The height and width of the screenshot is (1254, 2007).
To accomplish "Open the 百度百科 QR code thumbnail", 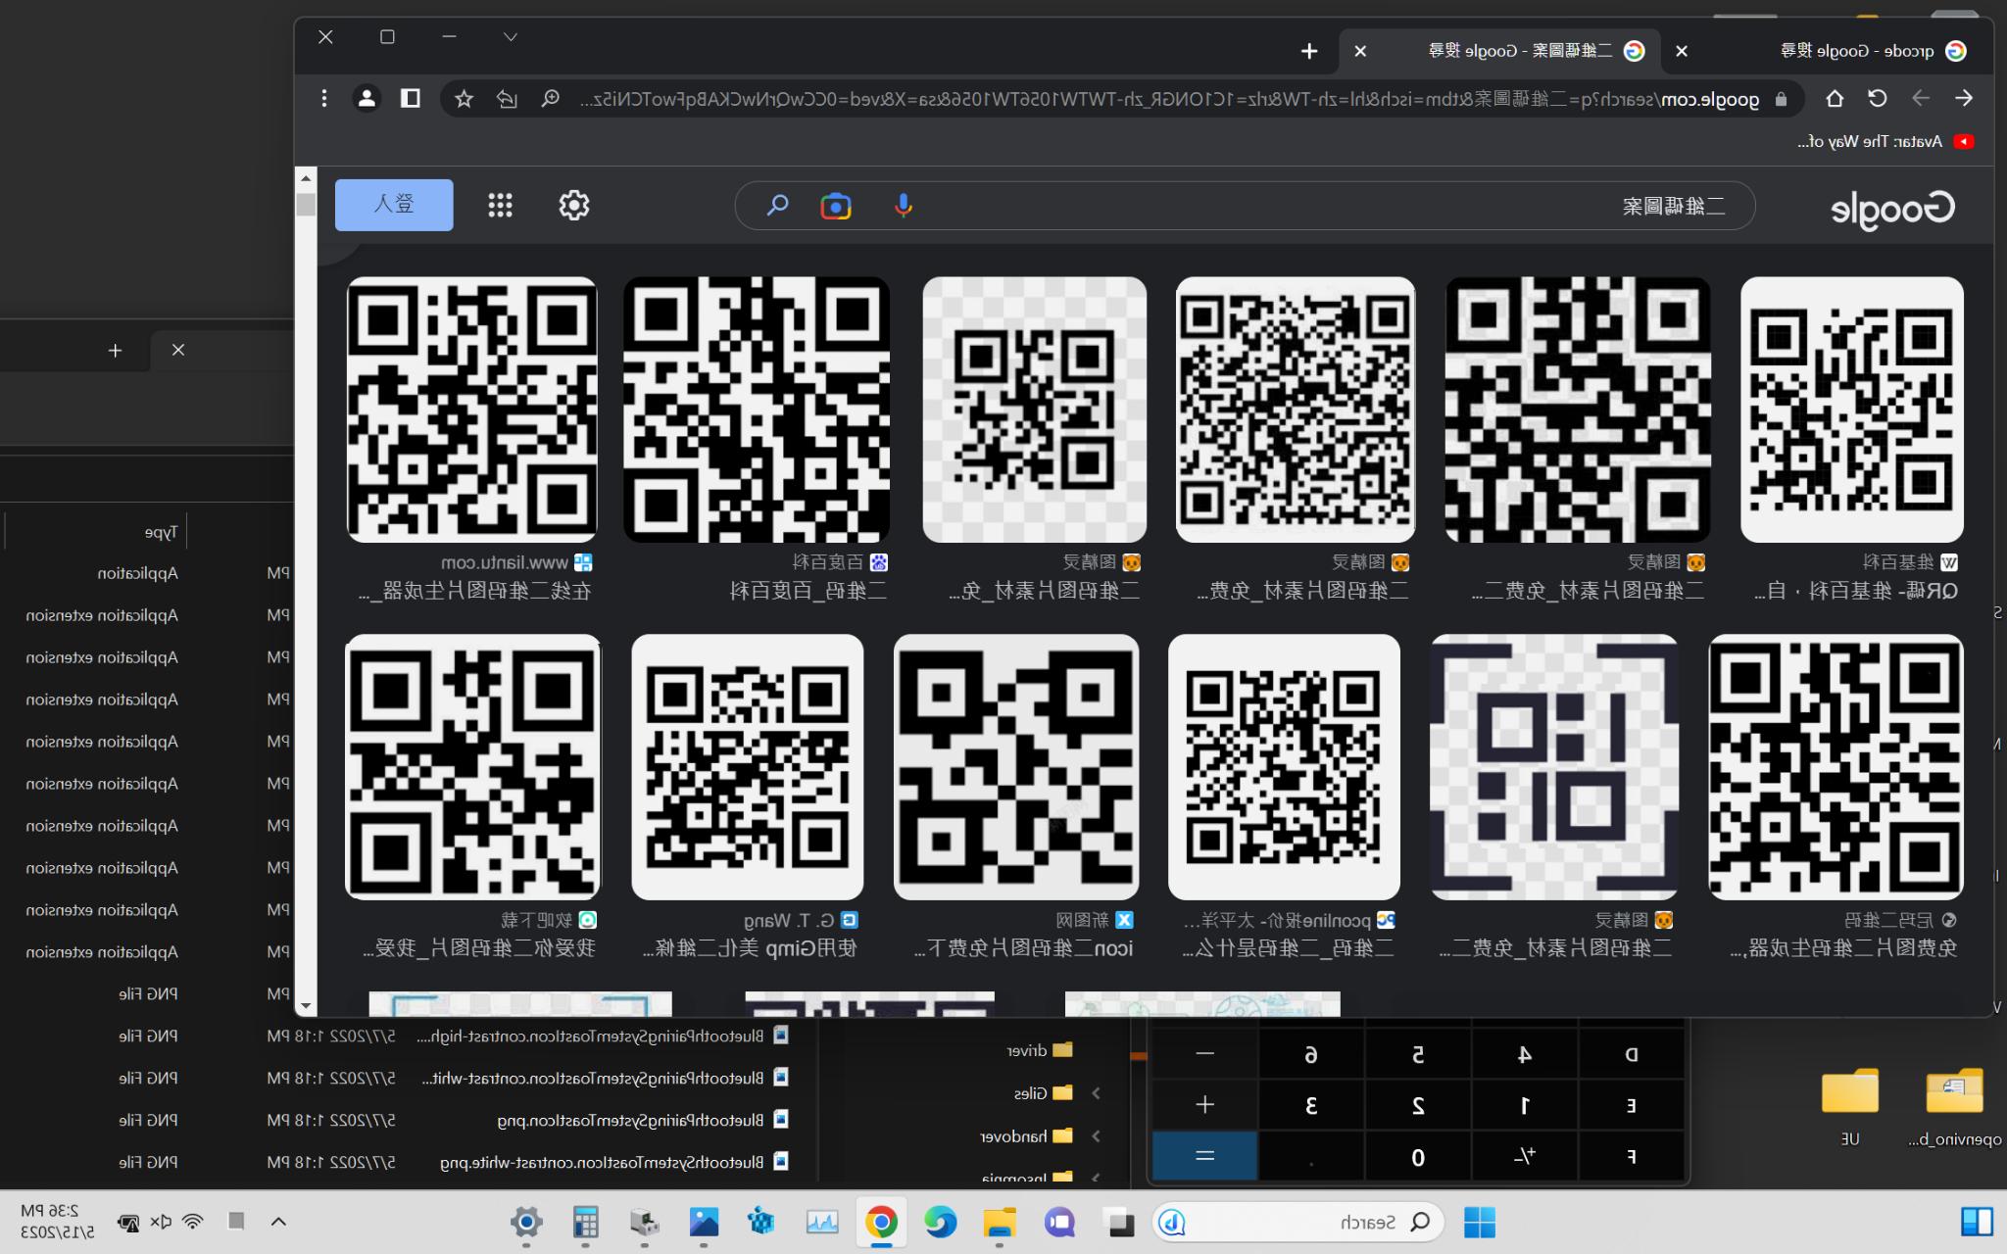I will click(x=757, y=410).
